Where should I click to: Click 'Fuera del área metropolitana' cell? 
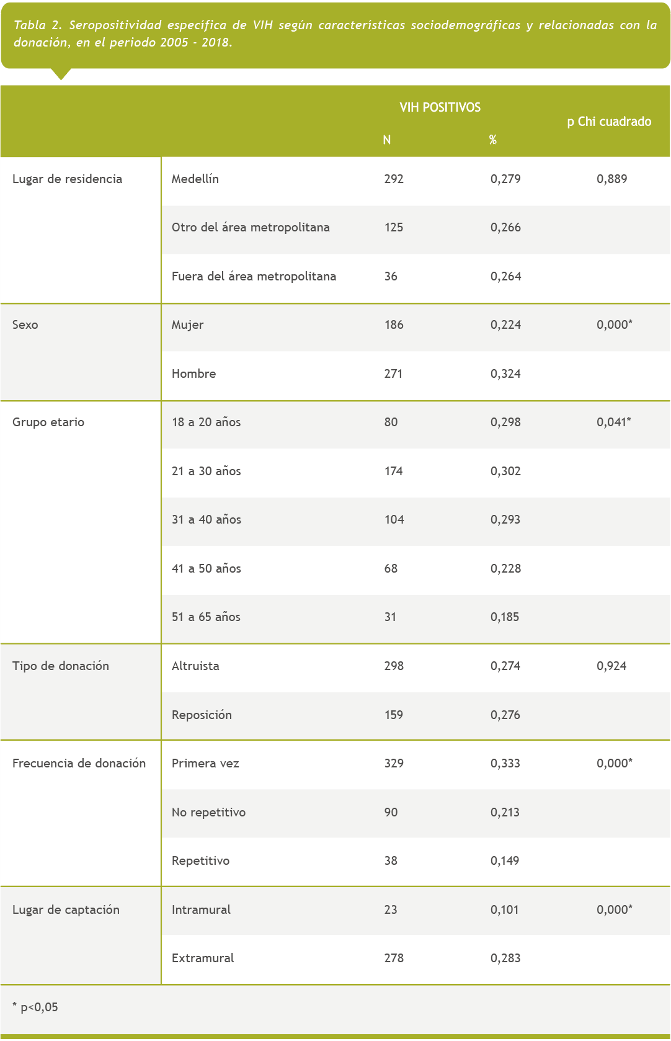click(x=254, y=277)
